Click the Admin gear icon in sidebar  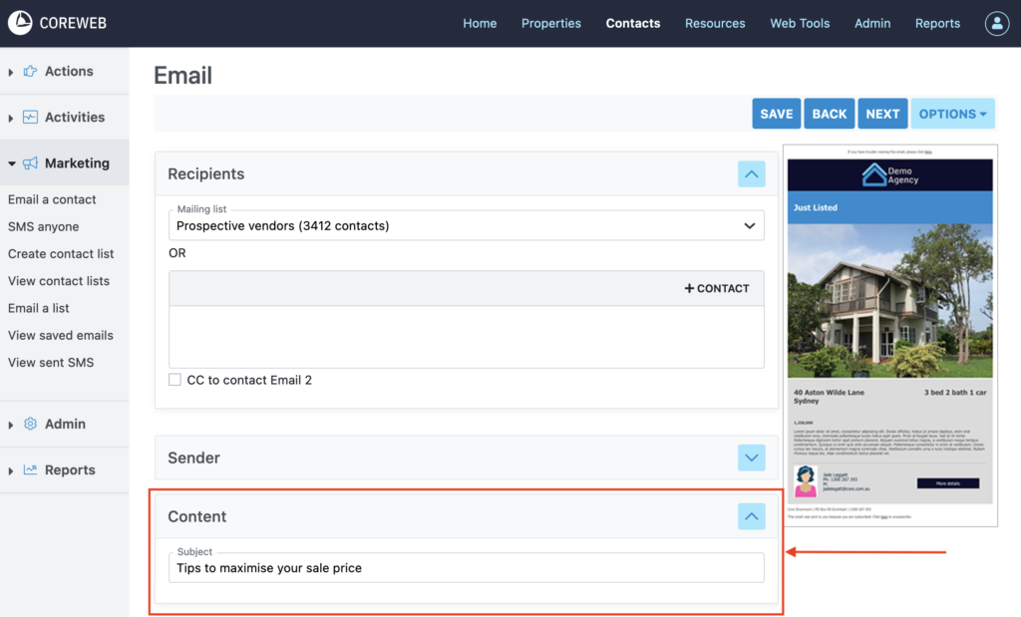[x=30, y=424]
